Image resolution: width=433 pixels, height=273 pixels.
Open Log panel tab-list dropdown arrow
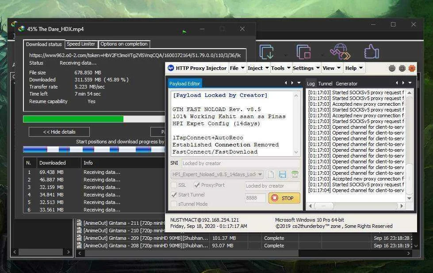click(x=410, y=83)
